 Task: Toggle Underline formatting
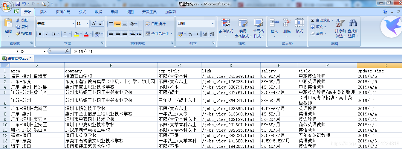pyautogui.click(x=54, y=34)
